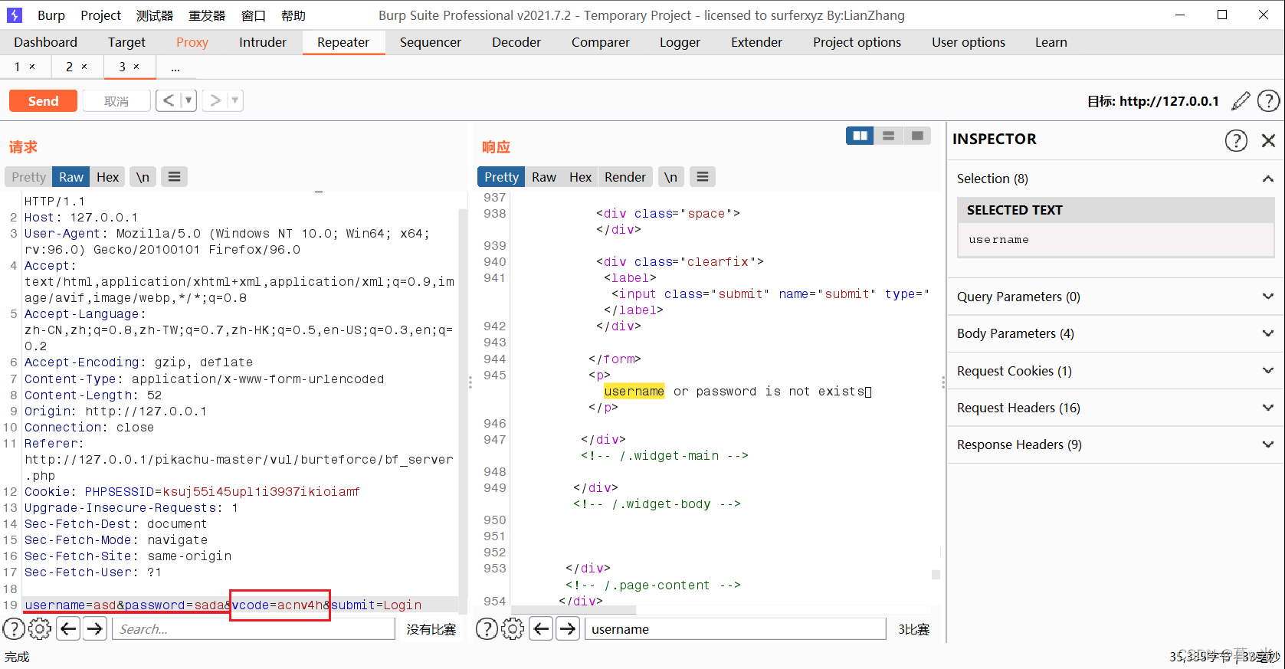Click the 取消 cancel button
Screen dimensions: 1285x669
pos(116,101)
